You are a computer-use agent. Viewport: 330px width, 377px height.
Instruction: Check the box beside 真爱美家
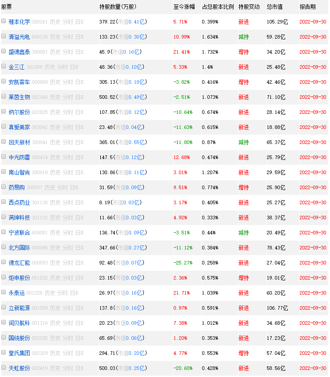(x=4, y=126)
